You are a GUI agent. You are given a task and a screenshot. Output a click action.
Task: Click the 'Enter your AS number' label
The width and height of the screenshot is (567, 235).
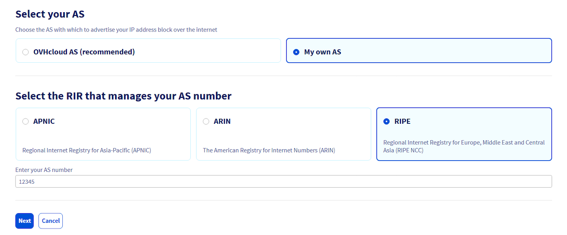click(x=44, y=170)
